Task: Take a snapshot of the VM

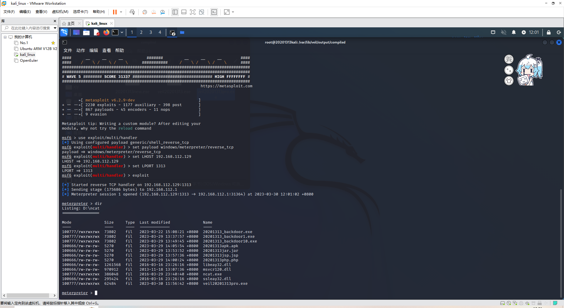Action: pyautogui.click(x=145, y=12)
